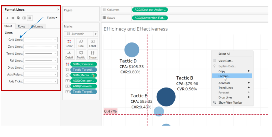Open the Size marks card

click(81, 43)
